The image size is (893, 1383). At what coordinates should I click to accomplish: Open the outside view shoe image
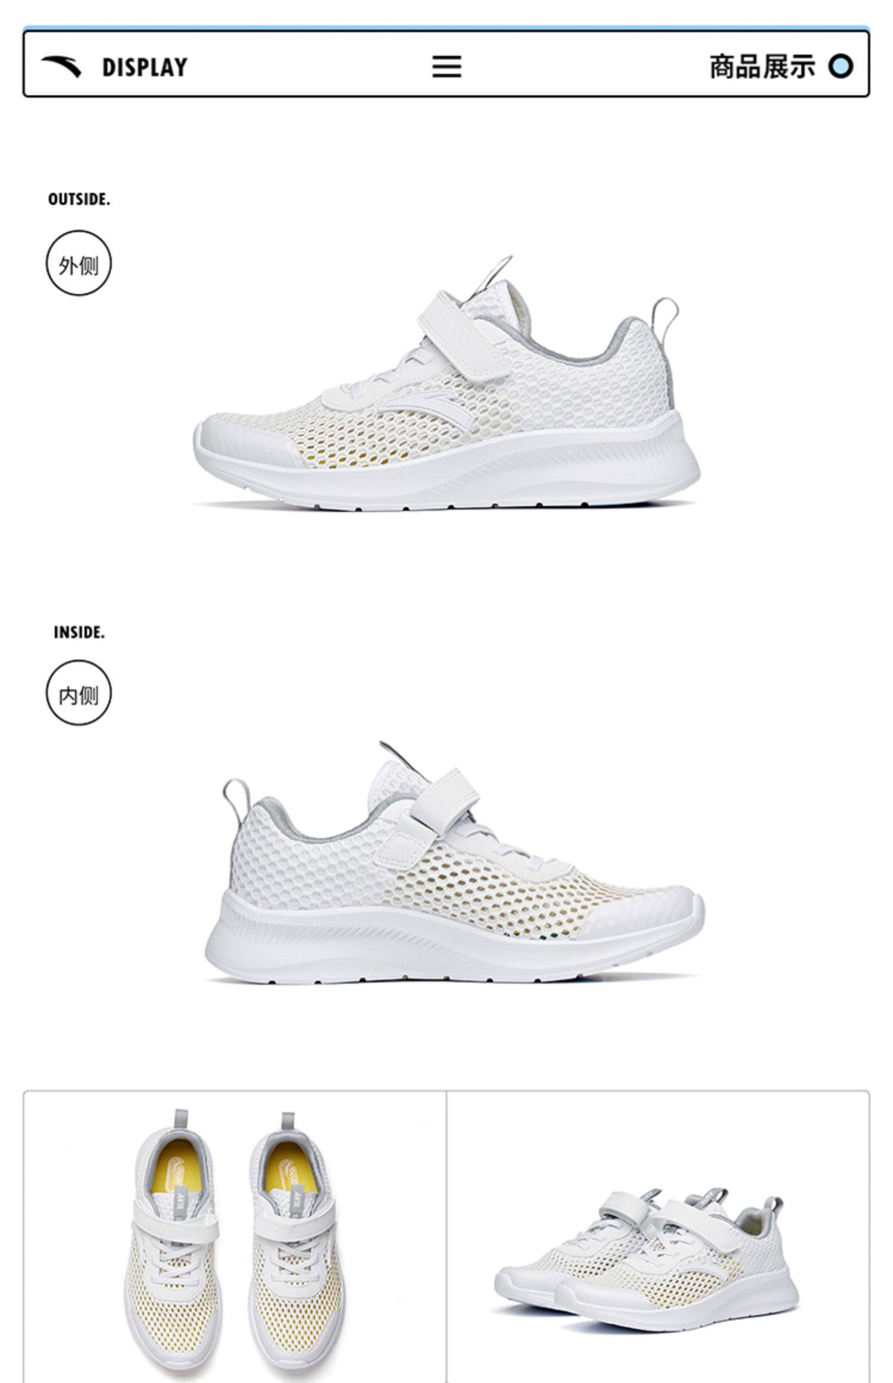(x=447, y=383)
